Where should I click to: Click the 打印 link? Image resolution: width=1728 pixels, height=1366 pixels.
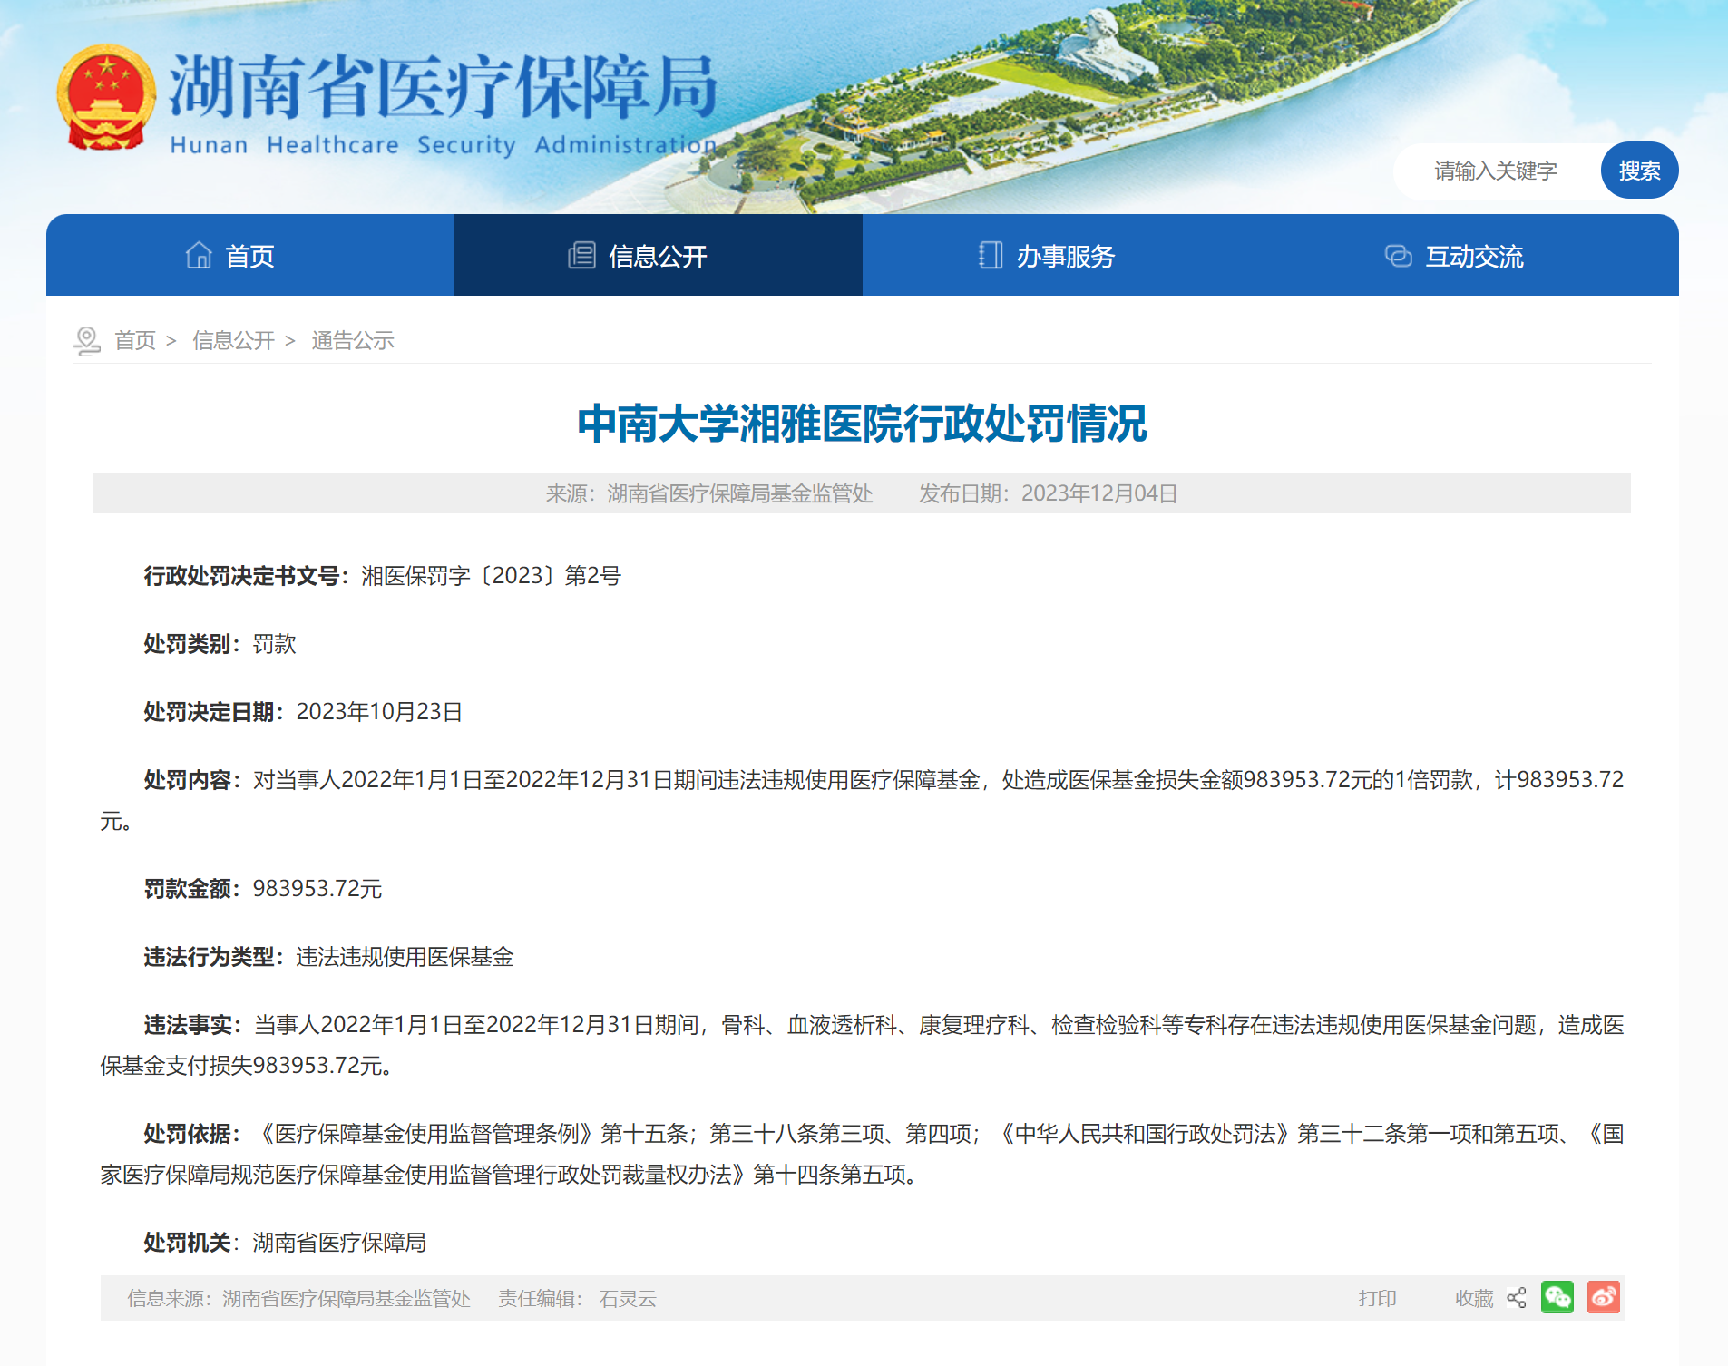[x=1378, y=1298]
